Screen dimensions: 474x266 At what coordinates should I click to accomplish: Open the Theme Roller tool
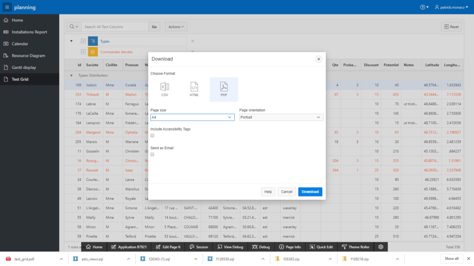pyautogui.click(x=355, y=247)
